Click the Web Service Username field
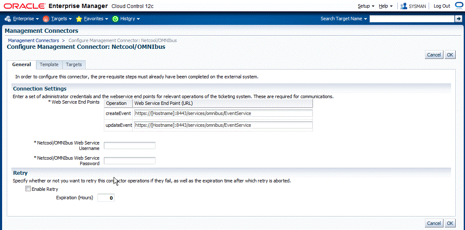Viewport: 465px width, 230px height. pyautogui.click(x=130, y=145)
